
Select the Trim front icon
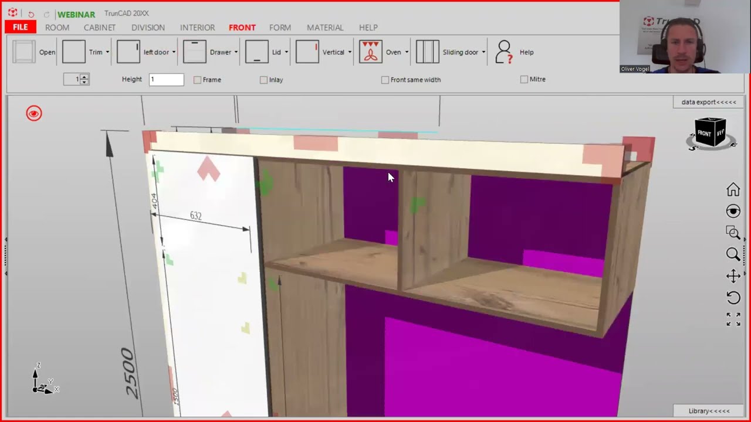74,52
